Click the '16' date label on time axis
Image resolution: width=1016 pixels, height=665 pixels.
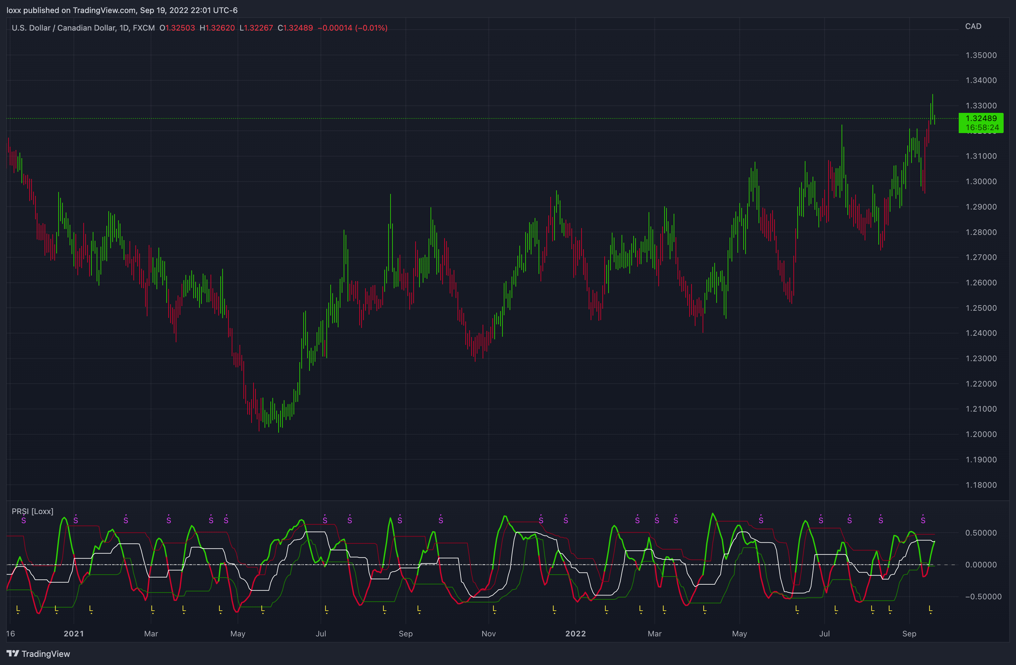(x=11, y=633)
